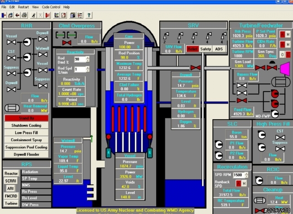Open the Restart menu

[x=23, y=7]
